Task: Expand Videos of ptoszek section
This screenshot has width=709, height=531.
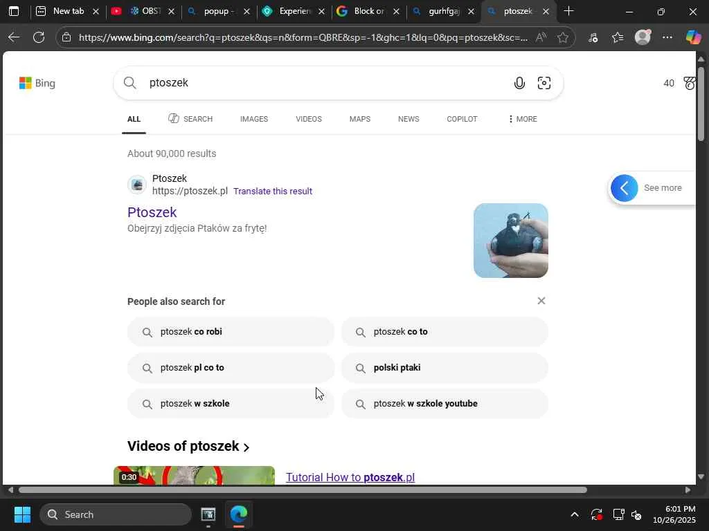Action: (x=188, y=446)
